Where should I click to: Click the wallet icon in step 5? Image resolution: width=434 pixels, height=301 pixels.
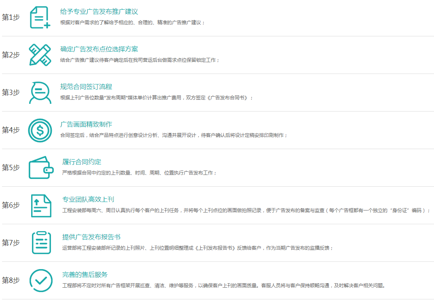[x=41, y=168]
